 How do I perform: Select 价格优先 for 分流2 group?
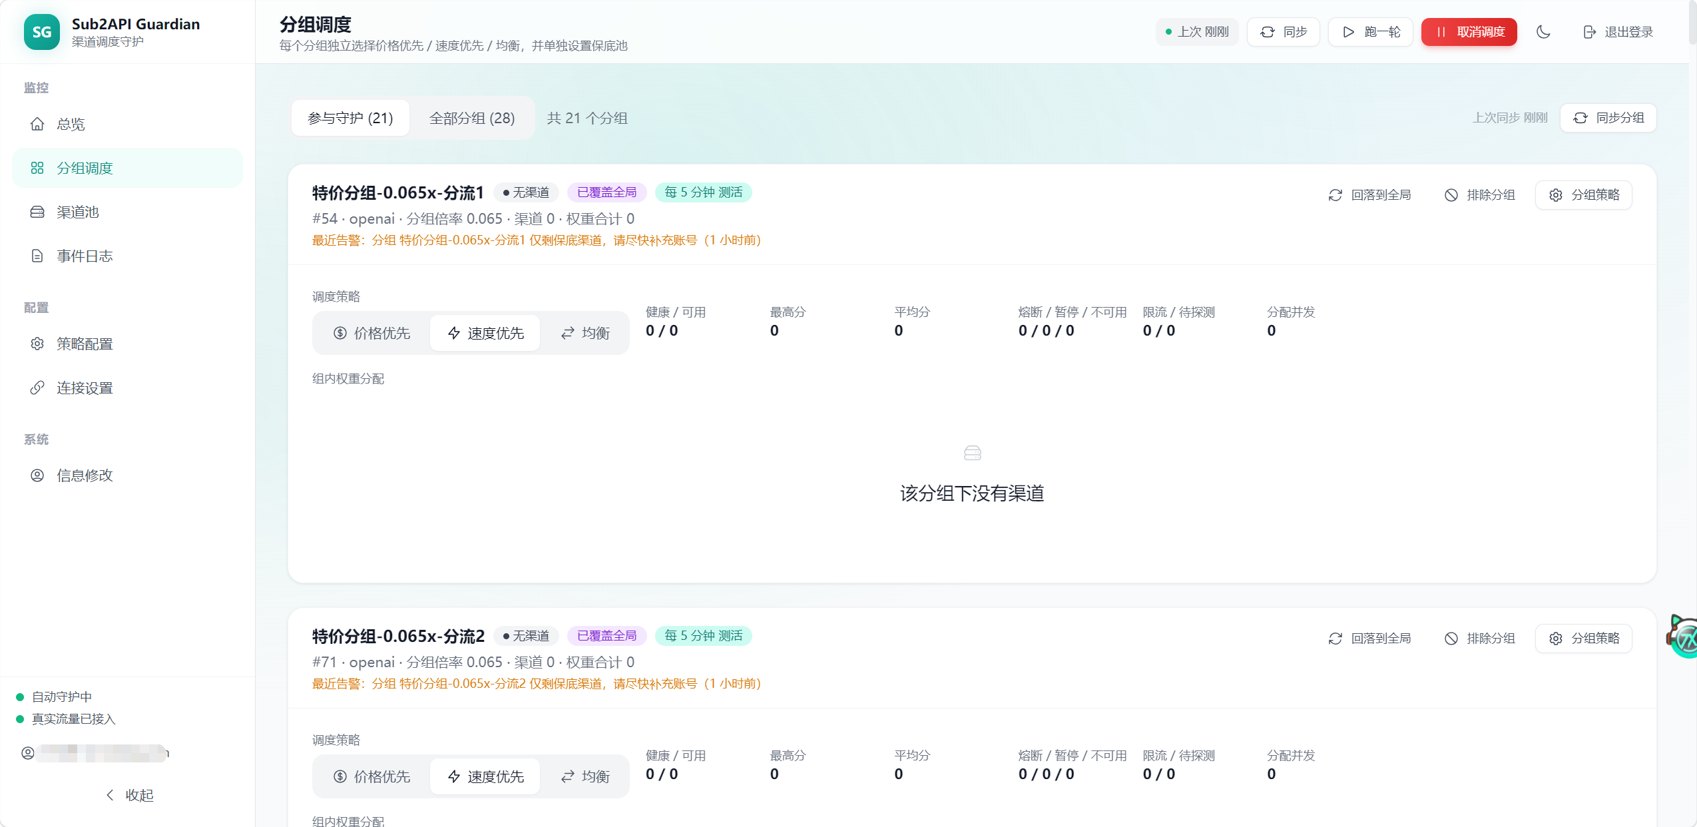click(371, 776)
